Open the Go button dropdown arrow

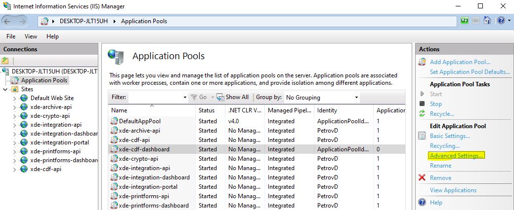pos(213,98)
